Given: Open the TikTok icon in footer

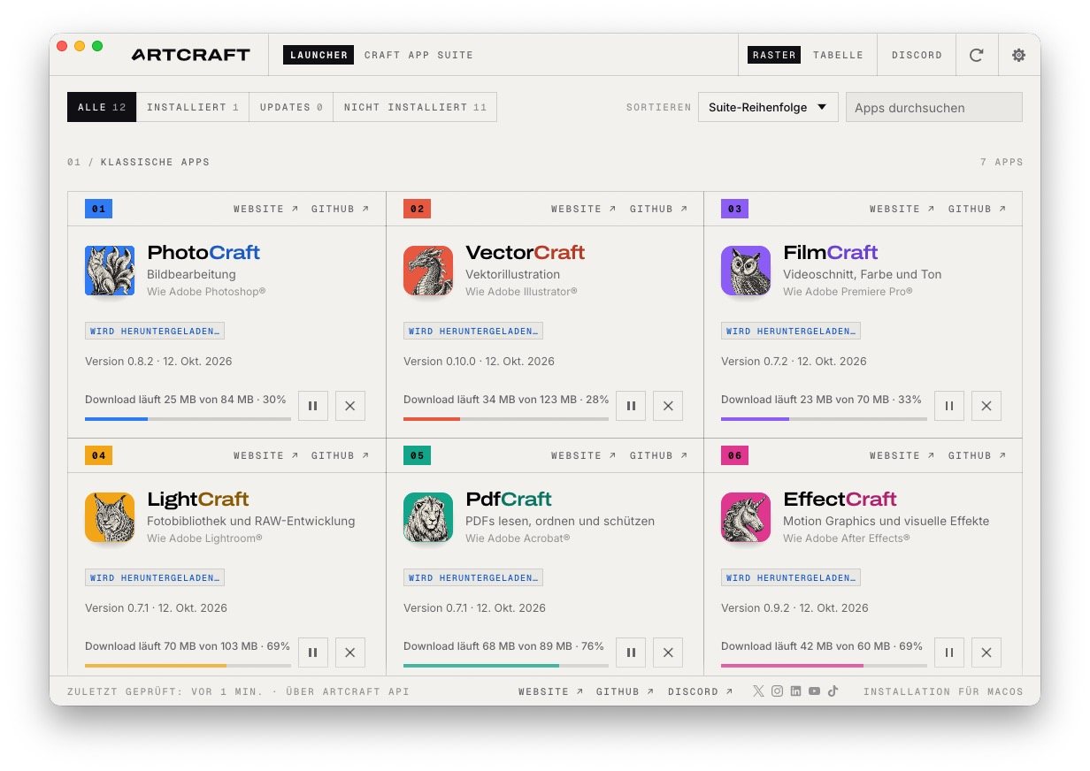Looking at the screenshot, I should [x=833, y=691].
